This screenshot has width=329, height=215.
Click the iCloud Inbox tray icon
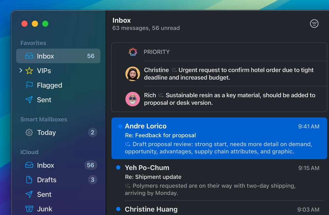[x=29, y=165]
